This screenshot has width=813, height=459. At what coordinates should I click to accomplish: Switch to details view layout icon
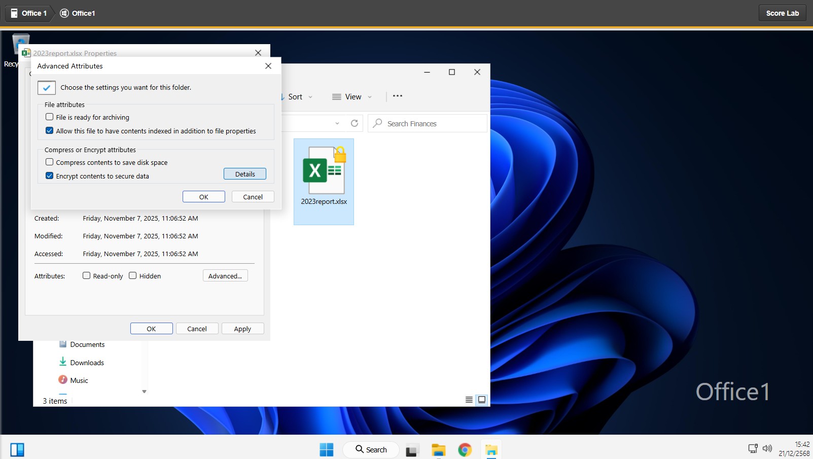(469, 400)
